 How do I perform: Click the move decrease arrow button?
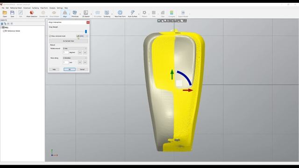pyautogui.click(x=80, y=62)
